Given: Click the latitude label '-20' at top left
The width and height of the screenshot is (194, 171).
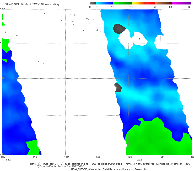Looking at the screenshot, I should pos(2,8).
